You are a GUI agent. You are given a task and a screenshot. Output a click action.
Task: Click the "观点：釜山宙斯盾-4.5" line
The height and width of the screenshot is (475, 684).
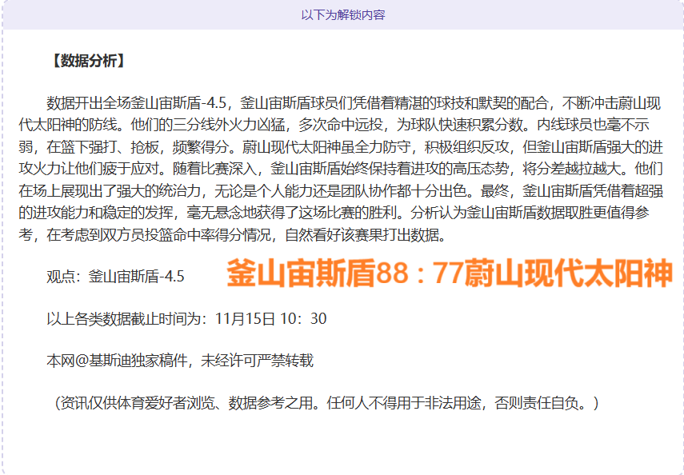click(x=116, y=277)
